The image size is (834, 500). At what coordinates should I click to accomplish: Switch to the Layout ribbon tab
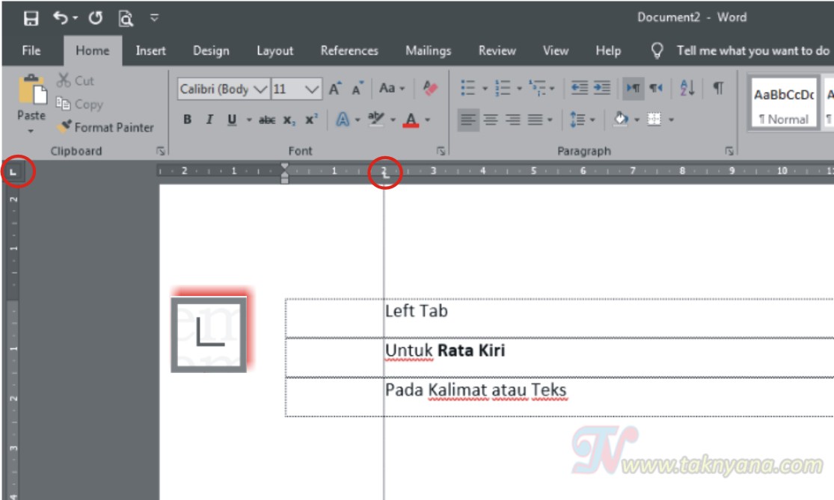click(275, 51)
